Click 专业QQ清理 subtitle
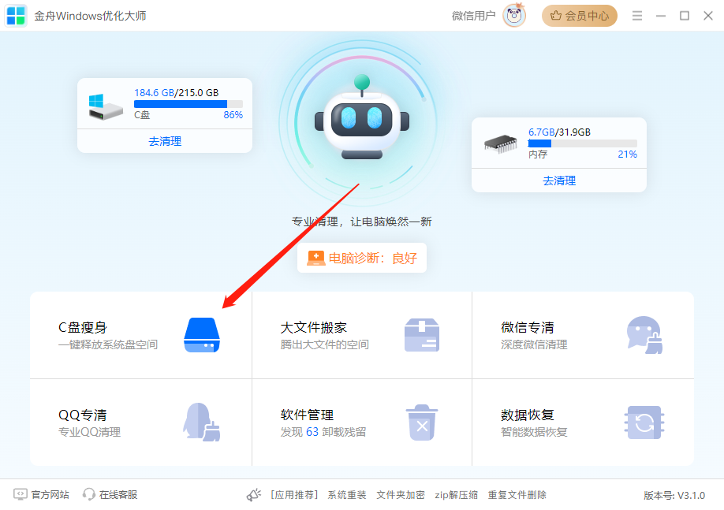 tap(90, 432)
